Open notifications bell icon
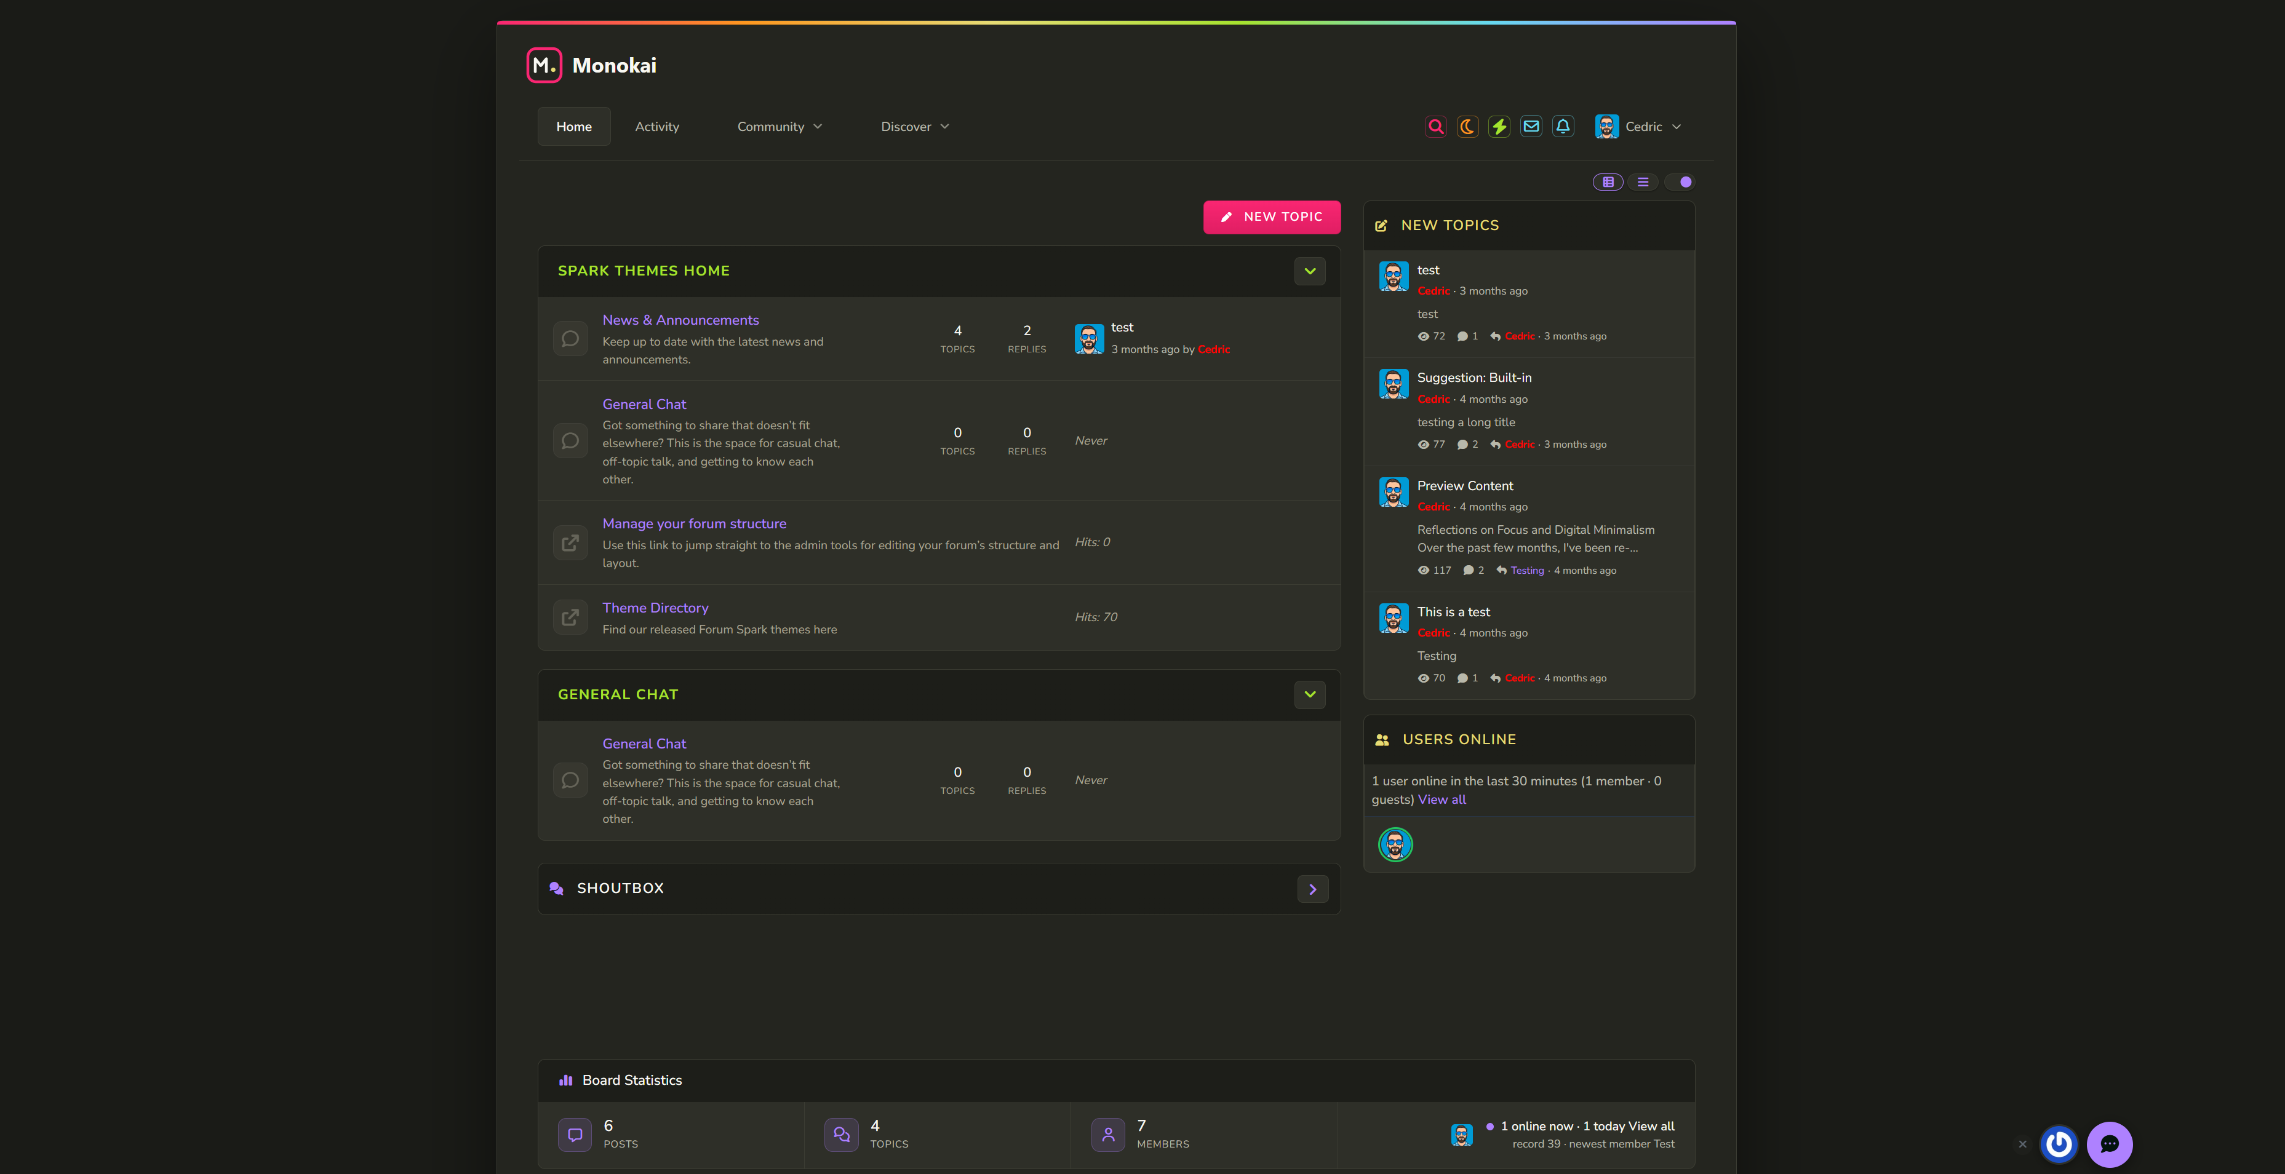 1563,127
